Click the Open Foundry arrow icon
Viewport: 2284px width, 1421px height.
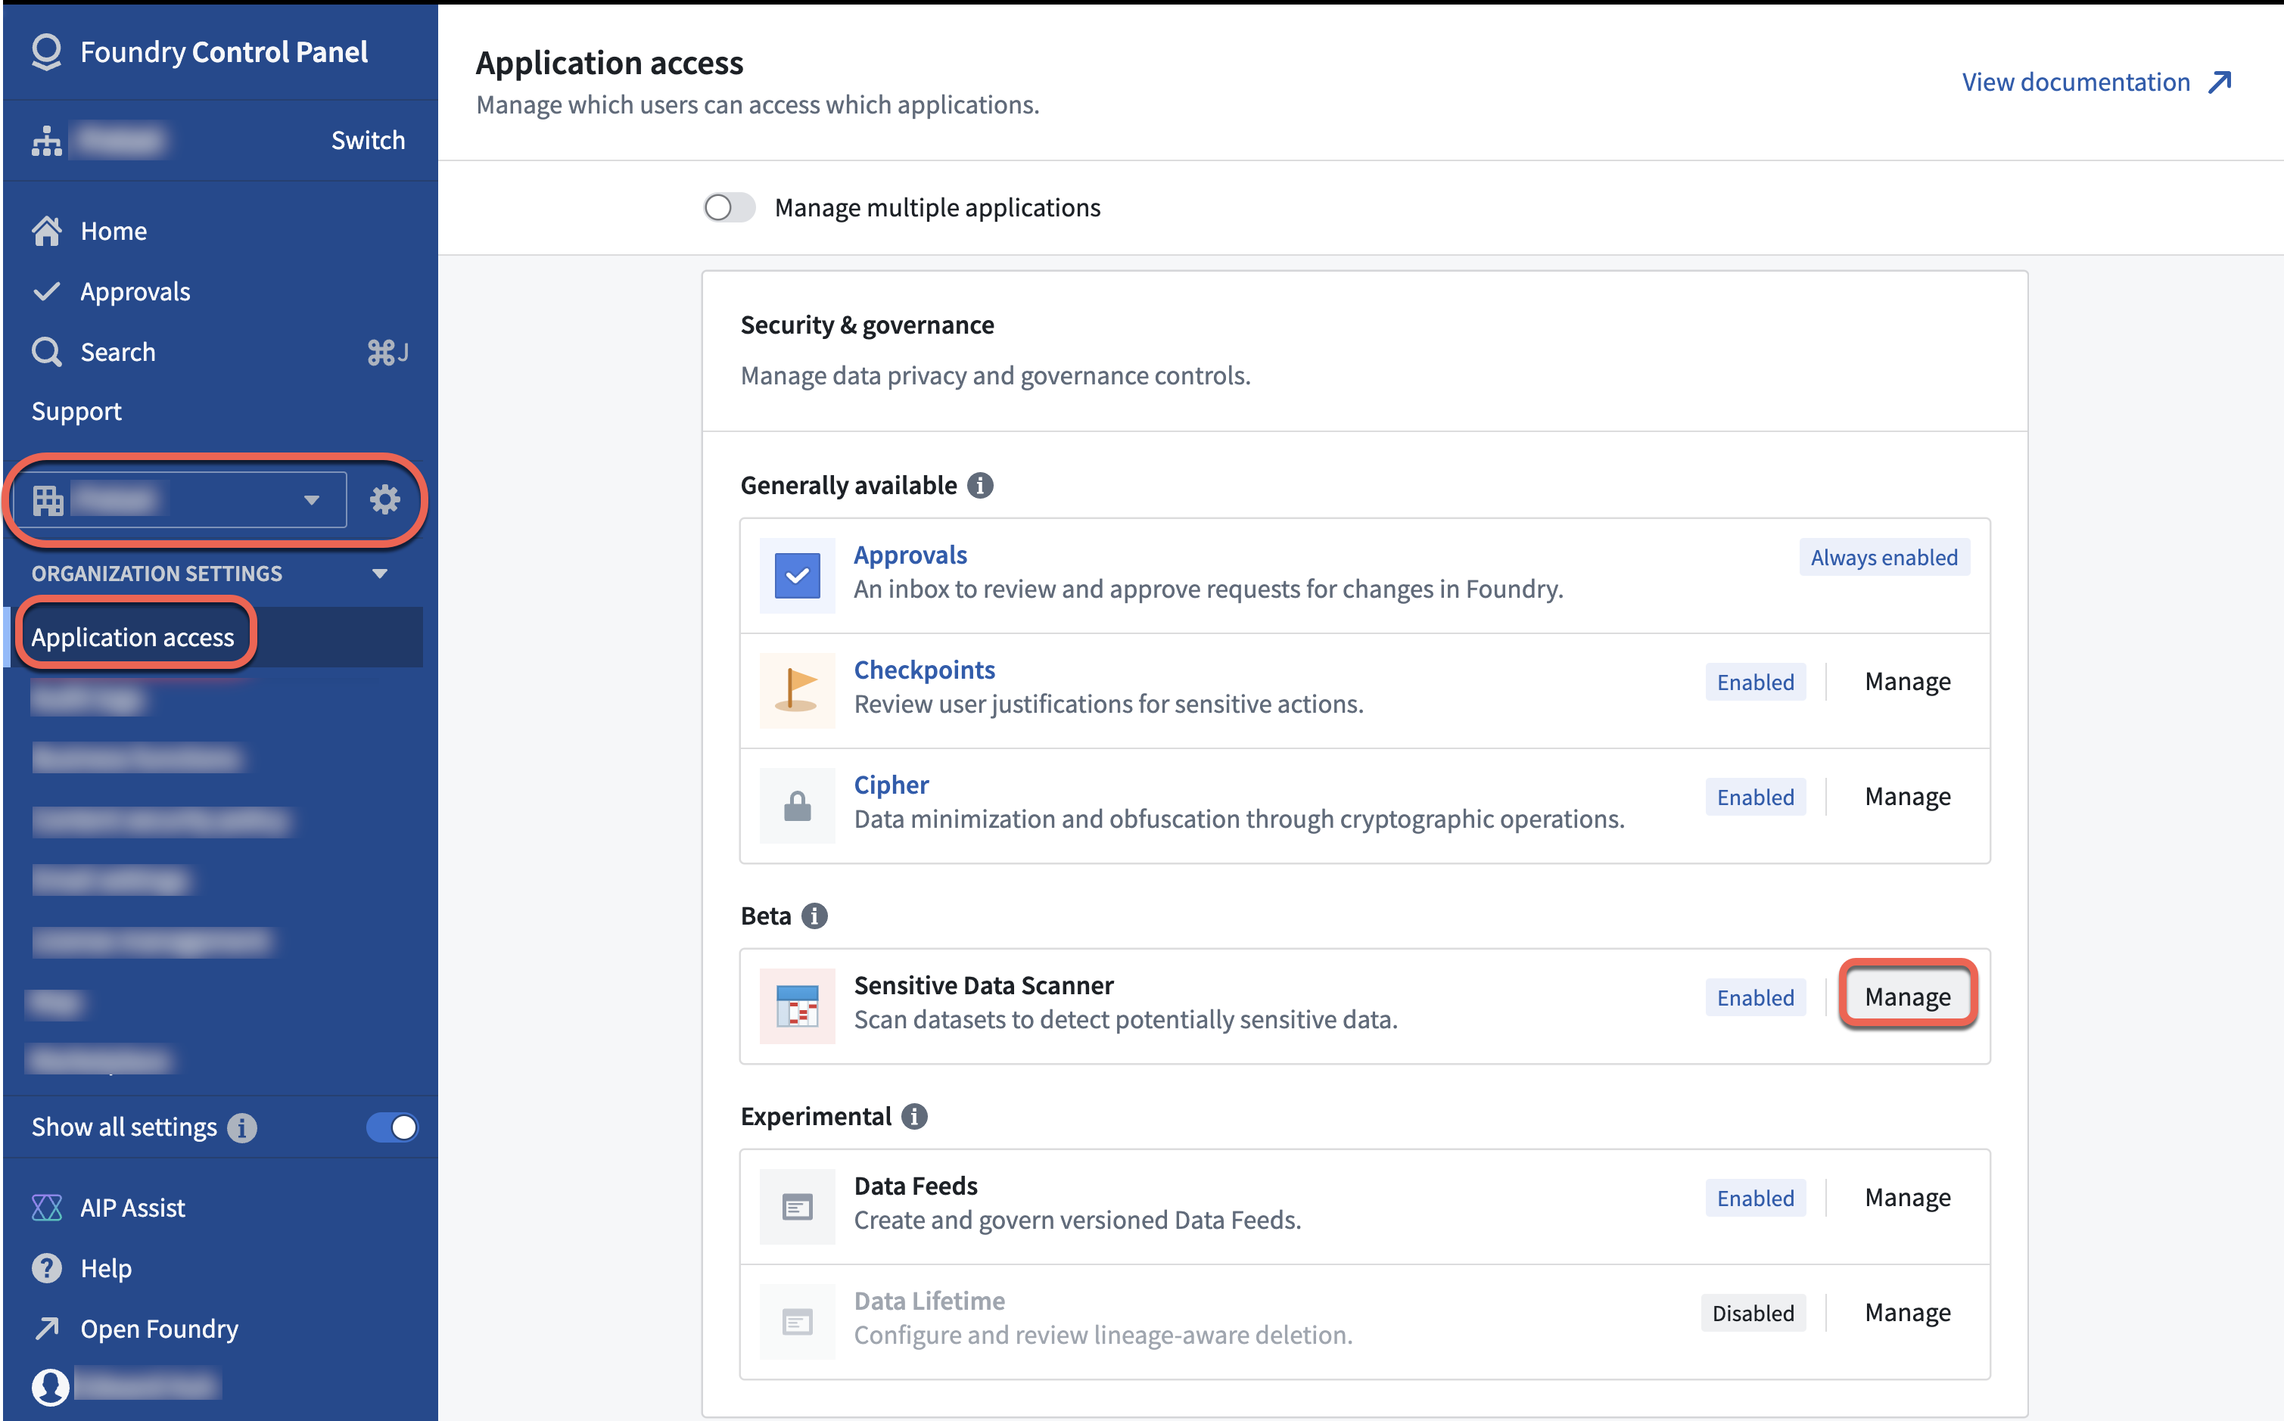46,1328
